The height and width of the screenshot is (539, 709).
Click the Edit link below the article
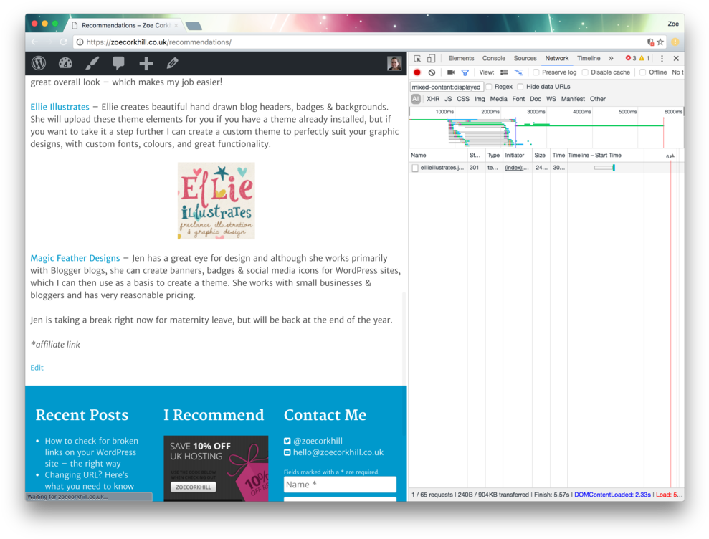pos(37,368)
